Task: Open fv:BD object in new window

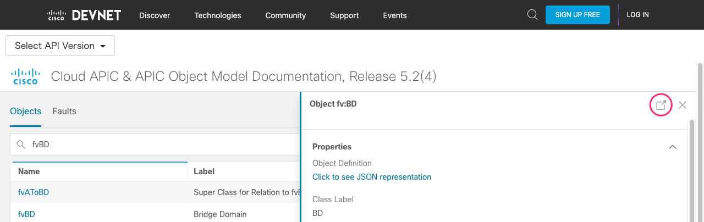Action: click(x=661, y=105)
